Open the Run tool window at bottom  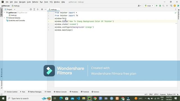[x=22, y=92]
